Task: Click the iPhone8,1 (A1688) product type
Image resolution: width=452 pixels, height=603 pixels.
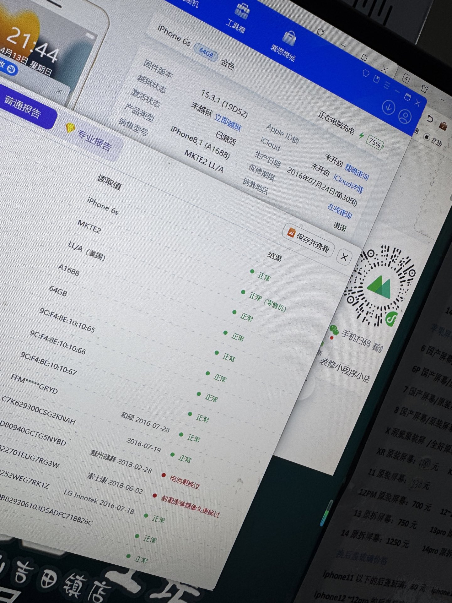Action: [x=200, y=142]
